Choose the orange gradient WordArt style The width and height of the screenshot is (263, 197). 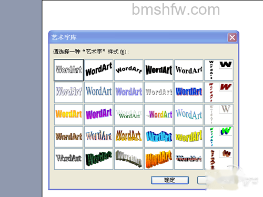68,115
